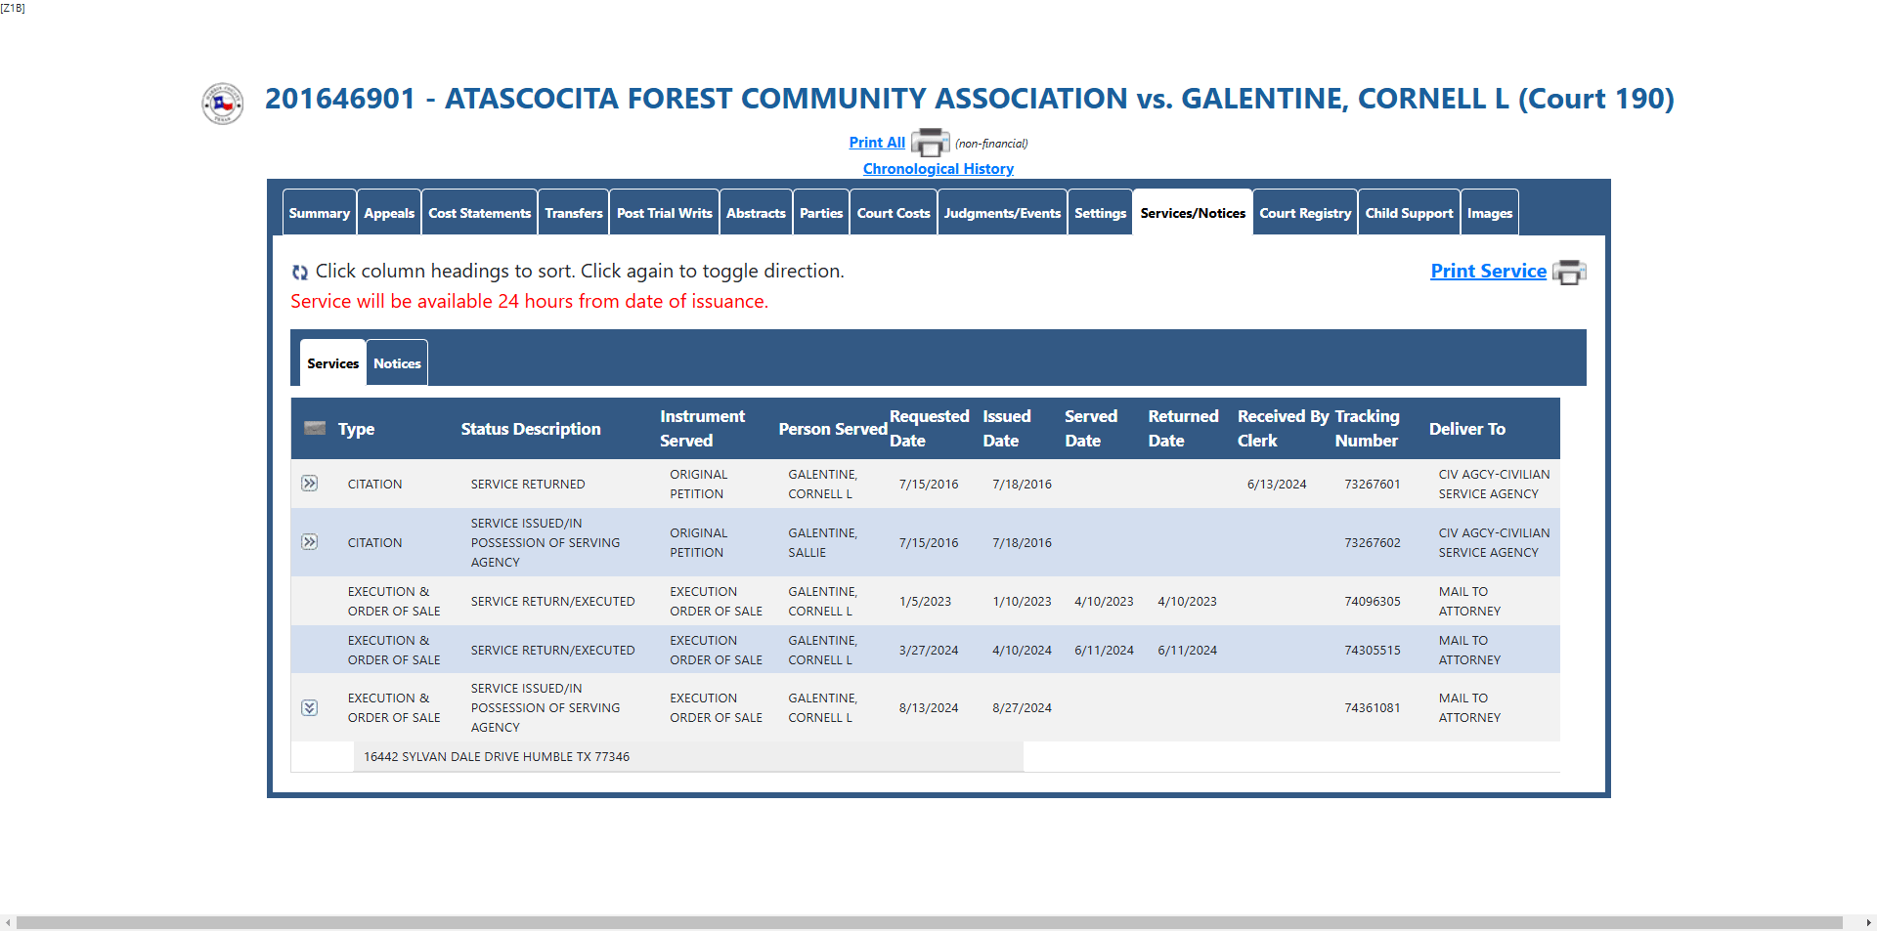Open the Court Registry tab
This screenshot has height=931, width=1877.
coord(1305,213)
